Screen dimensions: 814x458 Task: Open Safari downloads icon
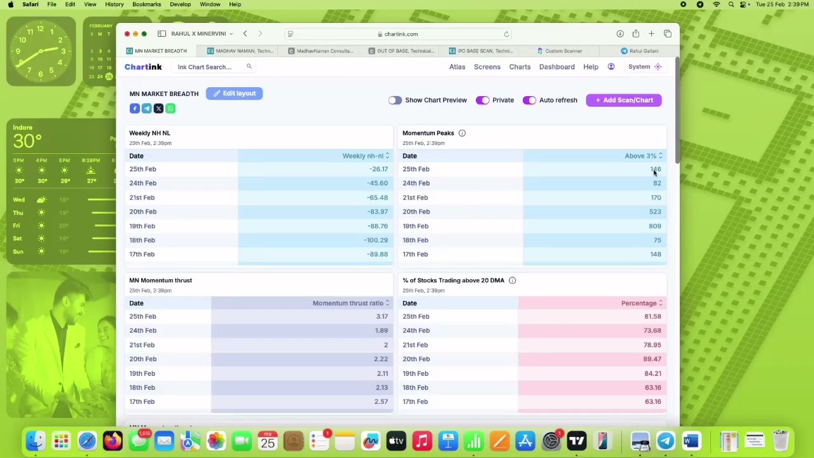point(620,34)
